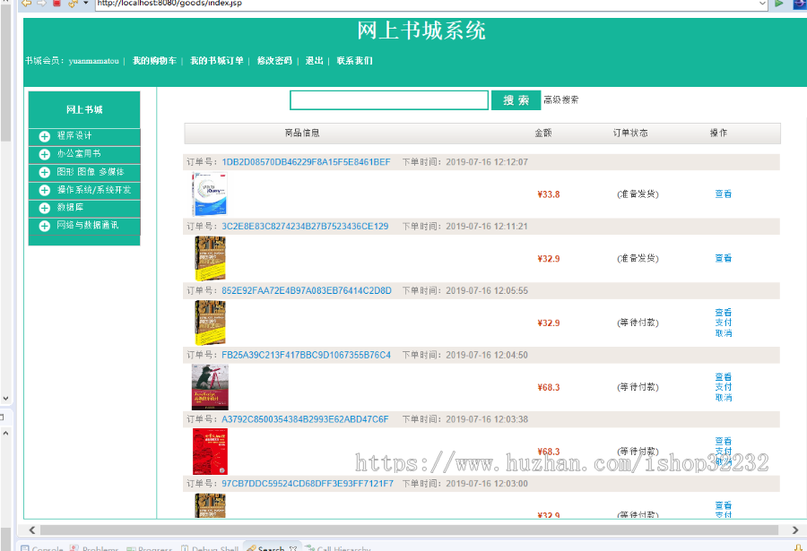
Task: Click the browser Back navigation icon
Action: [x=25, y=4]
